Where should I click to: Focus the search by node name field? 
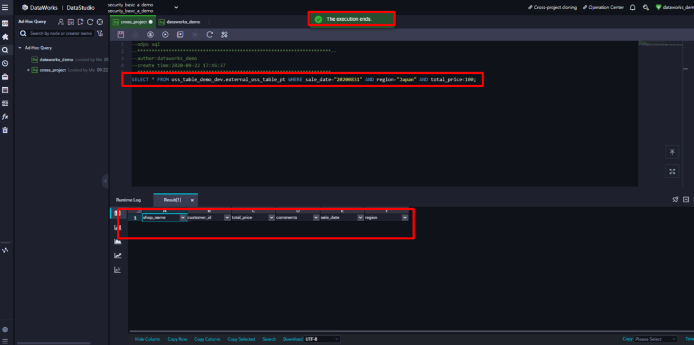coord(57,34)
